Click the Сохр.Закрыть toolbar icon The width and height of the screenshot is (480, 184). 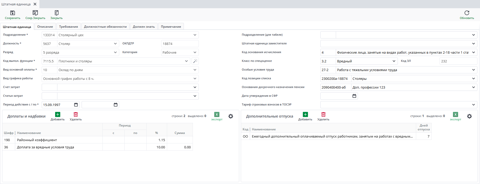(35, 13)
